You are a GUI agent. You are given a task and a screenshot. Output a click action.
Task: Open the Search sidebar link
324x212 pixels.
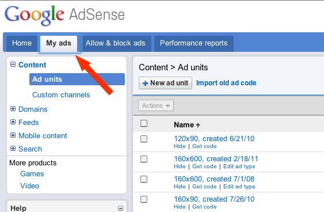pos(30,149)
